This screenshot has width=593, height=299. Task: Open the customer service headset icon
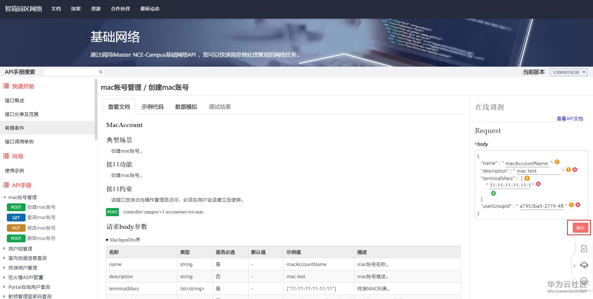(584, 265)
